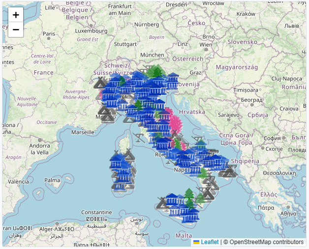This screenshot has width=309, height=249.
Task: Select gray tent marker on western Sicily
Action: [162, 203]
